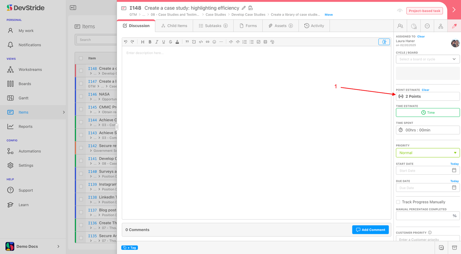The height and width of the screenshot is (254, 461).
Task: Insert a table in the editor toolbar
Action: pos(265,42)
